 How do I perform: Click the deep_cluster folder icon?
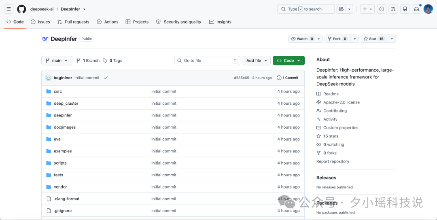[x=49, y=103]
